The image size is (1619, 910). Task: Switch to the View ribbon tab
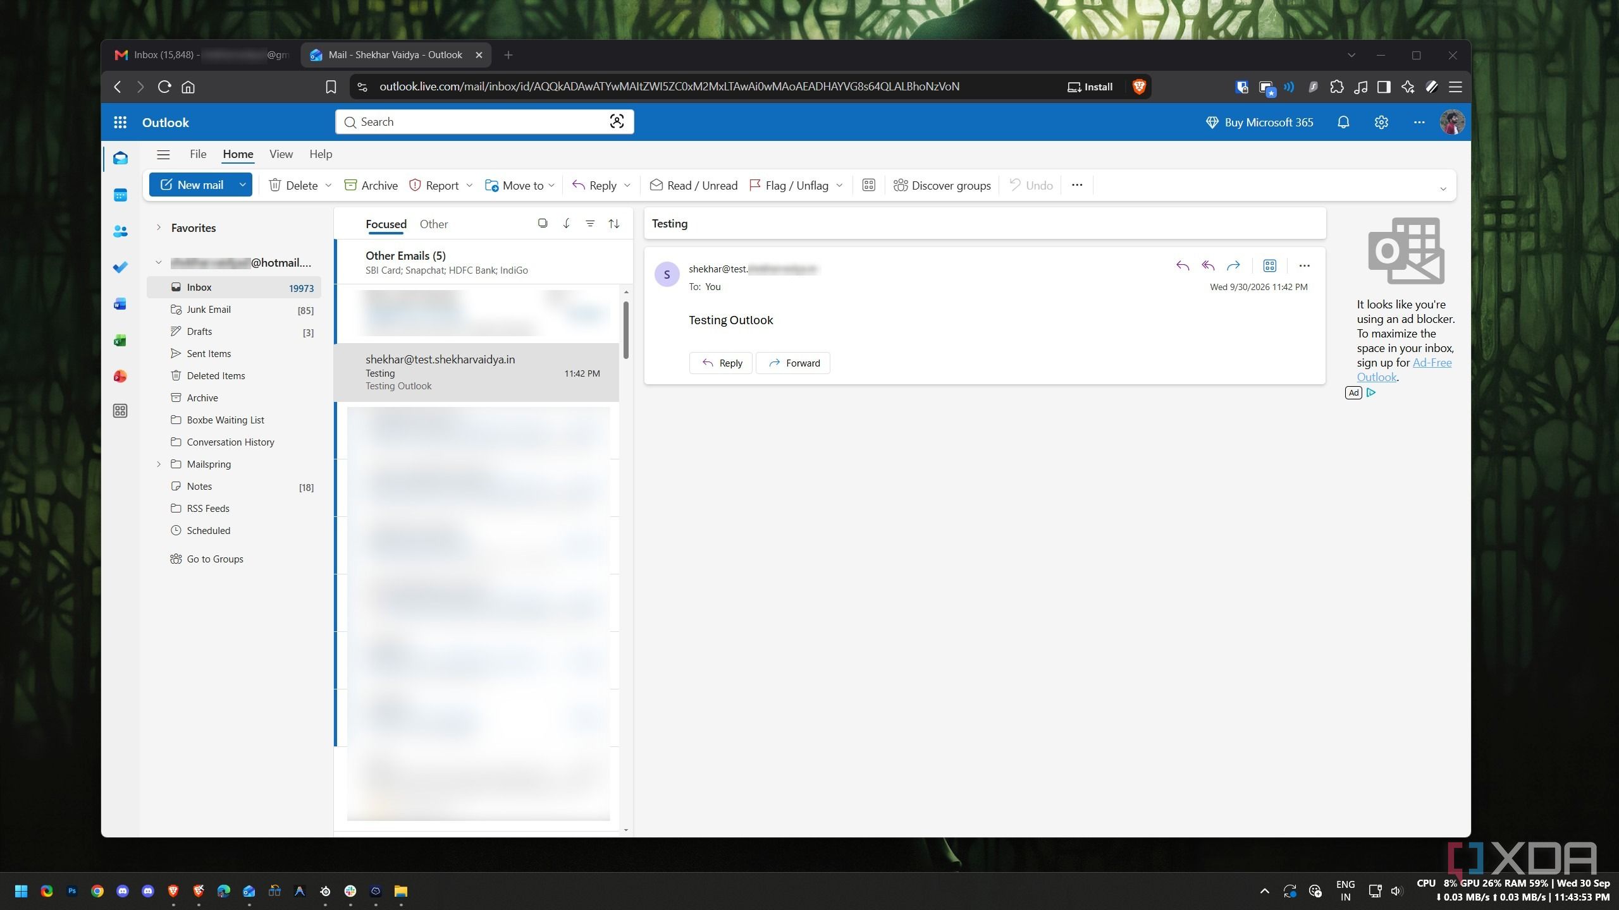tap(281, 154)
